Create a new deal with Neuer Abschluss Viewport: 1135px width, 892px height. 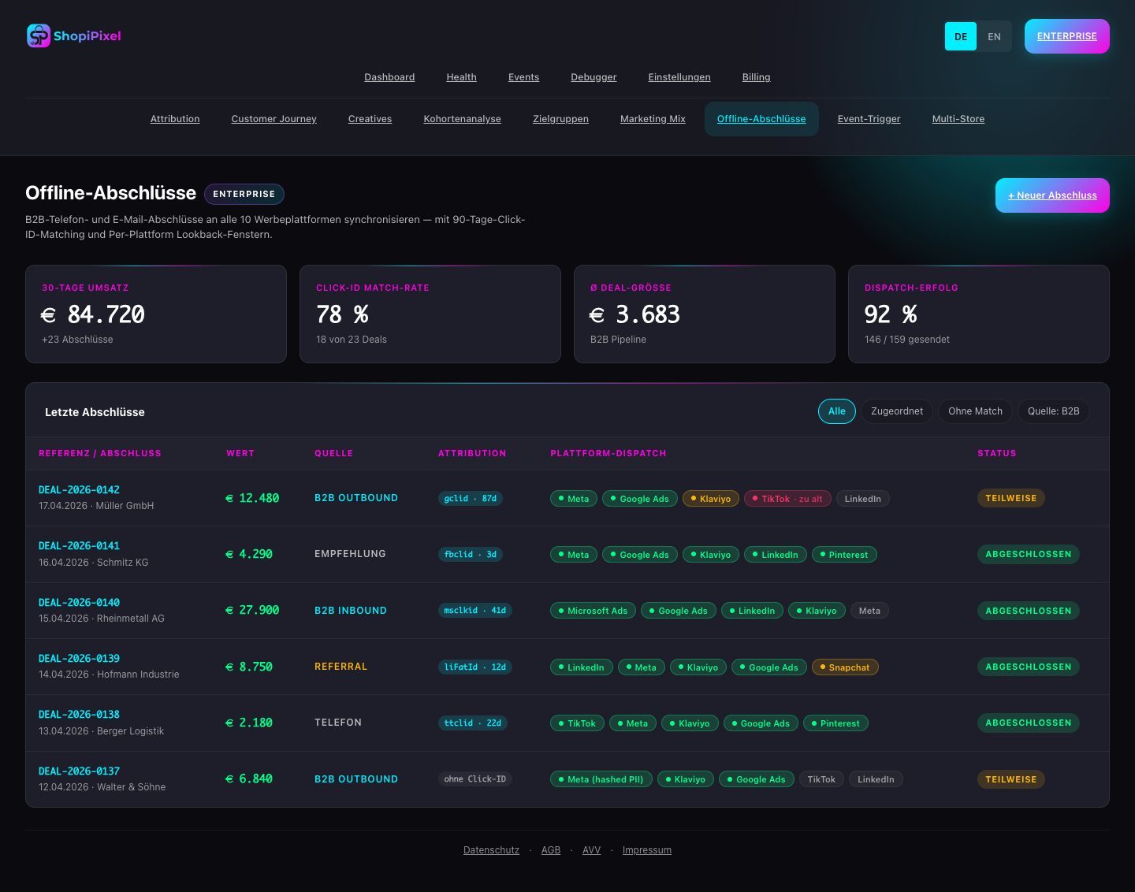1052,195
